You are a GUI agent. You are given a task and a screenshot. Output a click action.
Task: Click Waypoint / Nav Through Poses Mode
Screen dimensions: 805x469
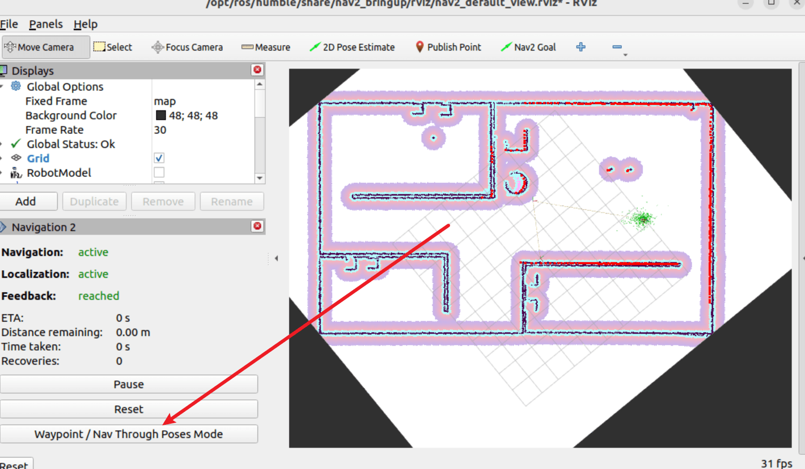click(x=129, y=434)
